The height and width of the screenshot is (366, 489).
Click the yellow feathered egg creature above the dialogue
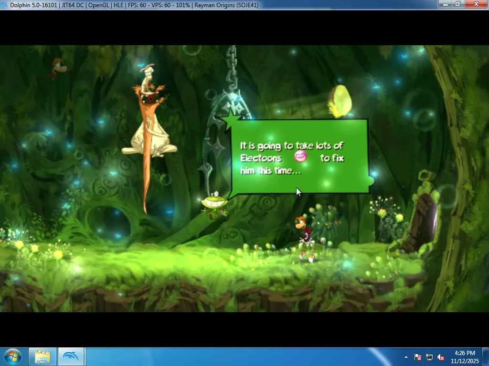pyautogui.click(x=340, y=102)
